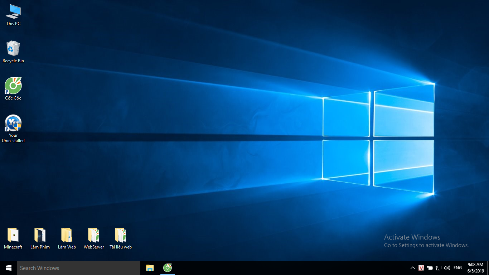Open the speaker volume control
Viewport: 489px width, 275px height.
[447, 268]
